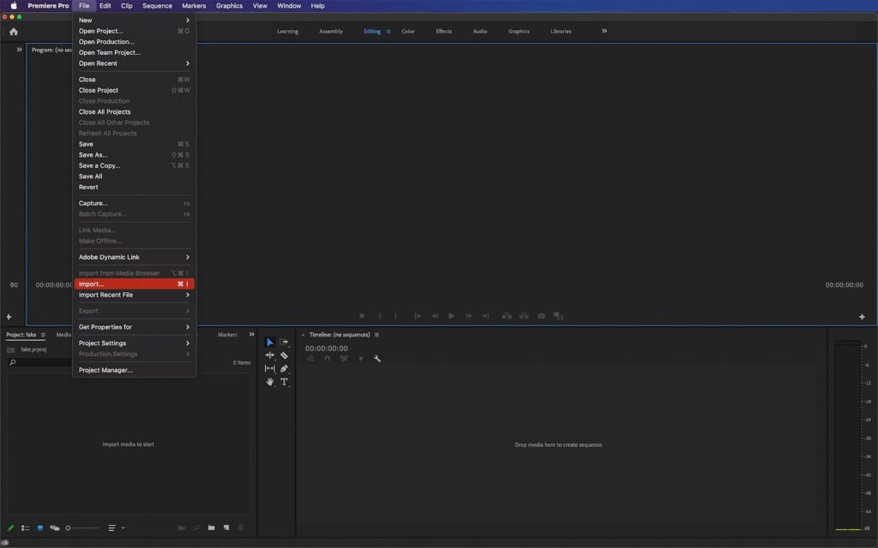
Task: Click Step Forward one frame button
Action: (469, 316)
